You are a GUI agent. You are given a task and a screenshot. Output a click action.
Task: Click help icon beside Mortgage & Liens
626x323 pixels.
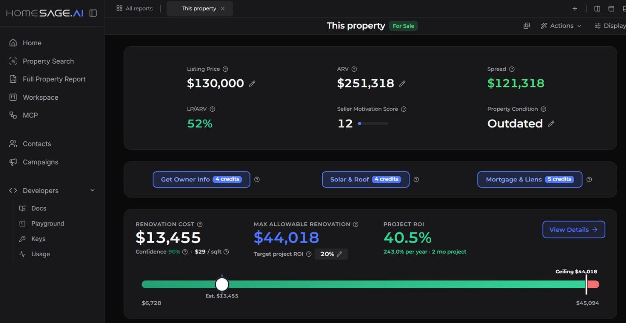click(590, 179)
